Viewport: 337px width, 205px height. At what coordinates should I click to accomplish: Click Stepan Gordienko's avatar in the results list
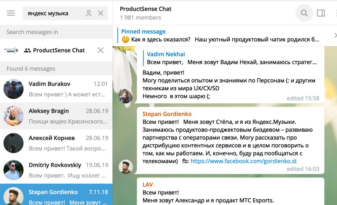[x=13, y=196]
